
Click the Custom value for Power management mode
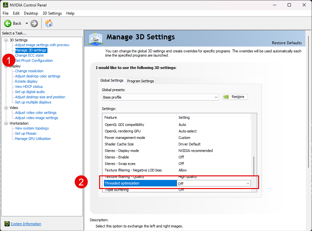(184, 138)
